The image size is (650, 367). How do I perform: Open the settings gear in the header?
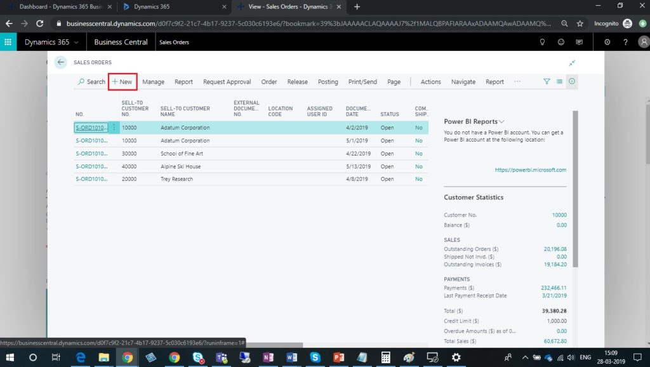tap(607, 42)
